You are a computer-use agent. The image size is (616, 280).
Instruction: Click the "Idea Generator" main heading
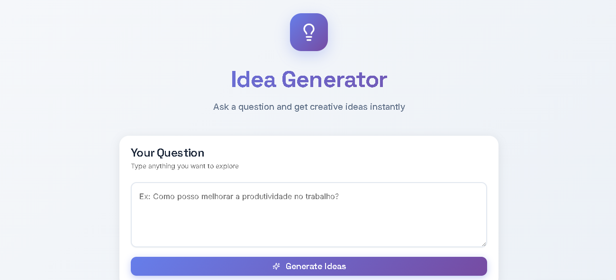(308, 79)
